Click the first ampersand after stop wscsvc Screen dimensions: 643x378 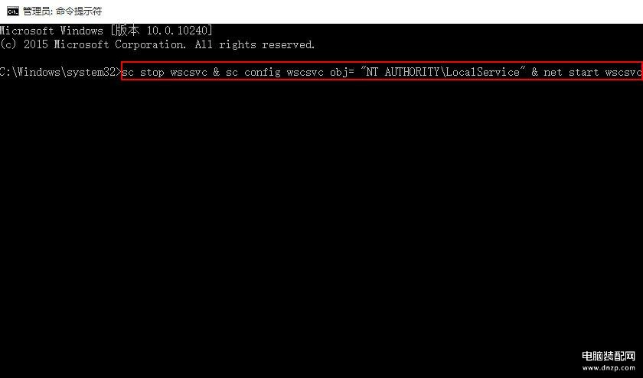click(x=217, y=72)
